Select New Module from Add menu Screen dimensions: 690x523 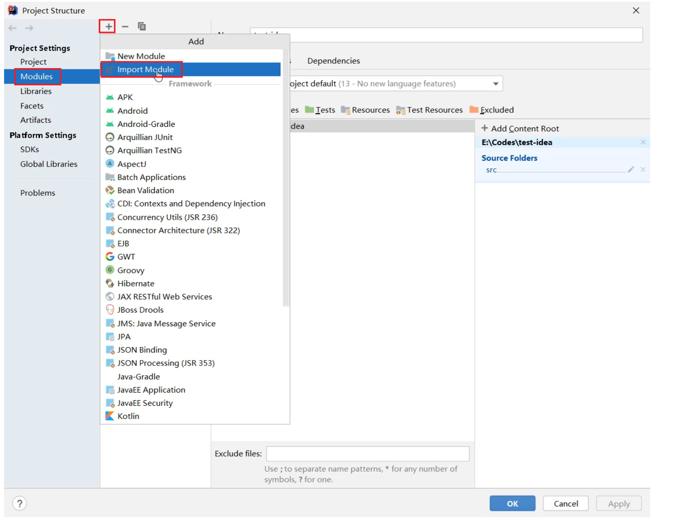click(191, 56)
